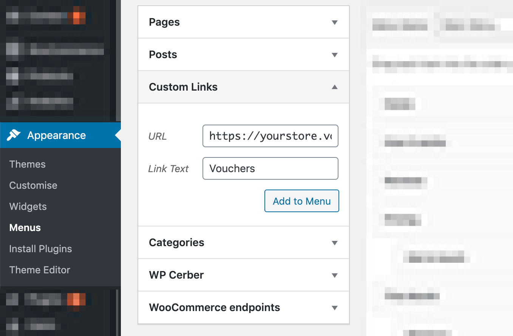Select Menus in the Appearance submenu
The height and width of the screenshot is (336, 513).
25,228
